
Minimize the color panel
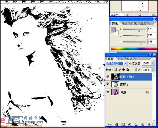tap(154, 19)
